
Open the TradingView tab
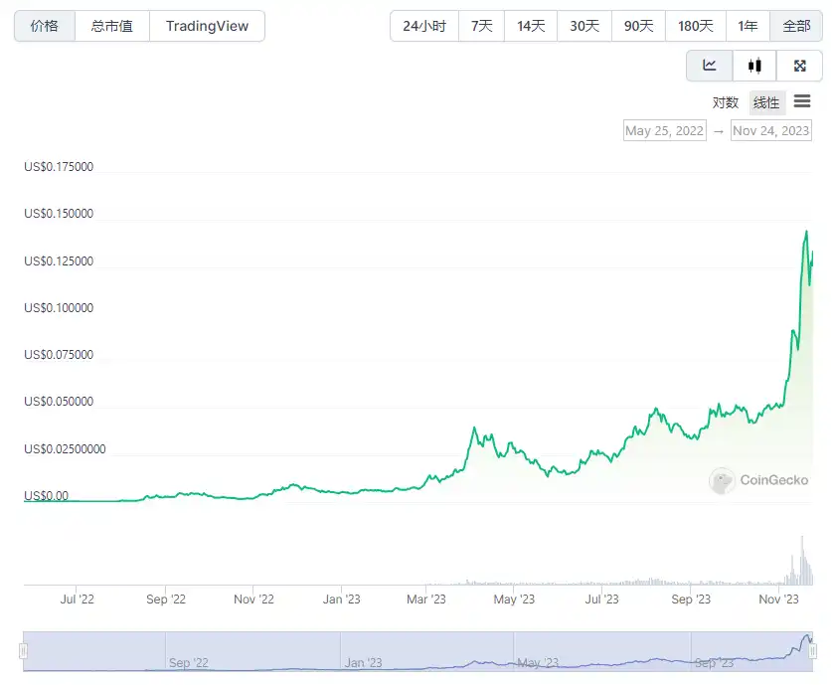(207, 26)
